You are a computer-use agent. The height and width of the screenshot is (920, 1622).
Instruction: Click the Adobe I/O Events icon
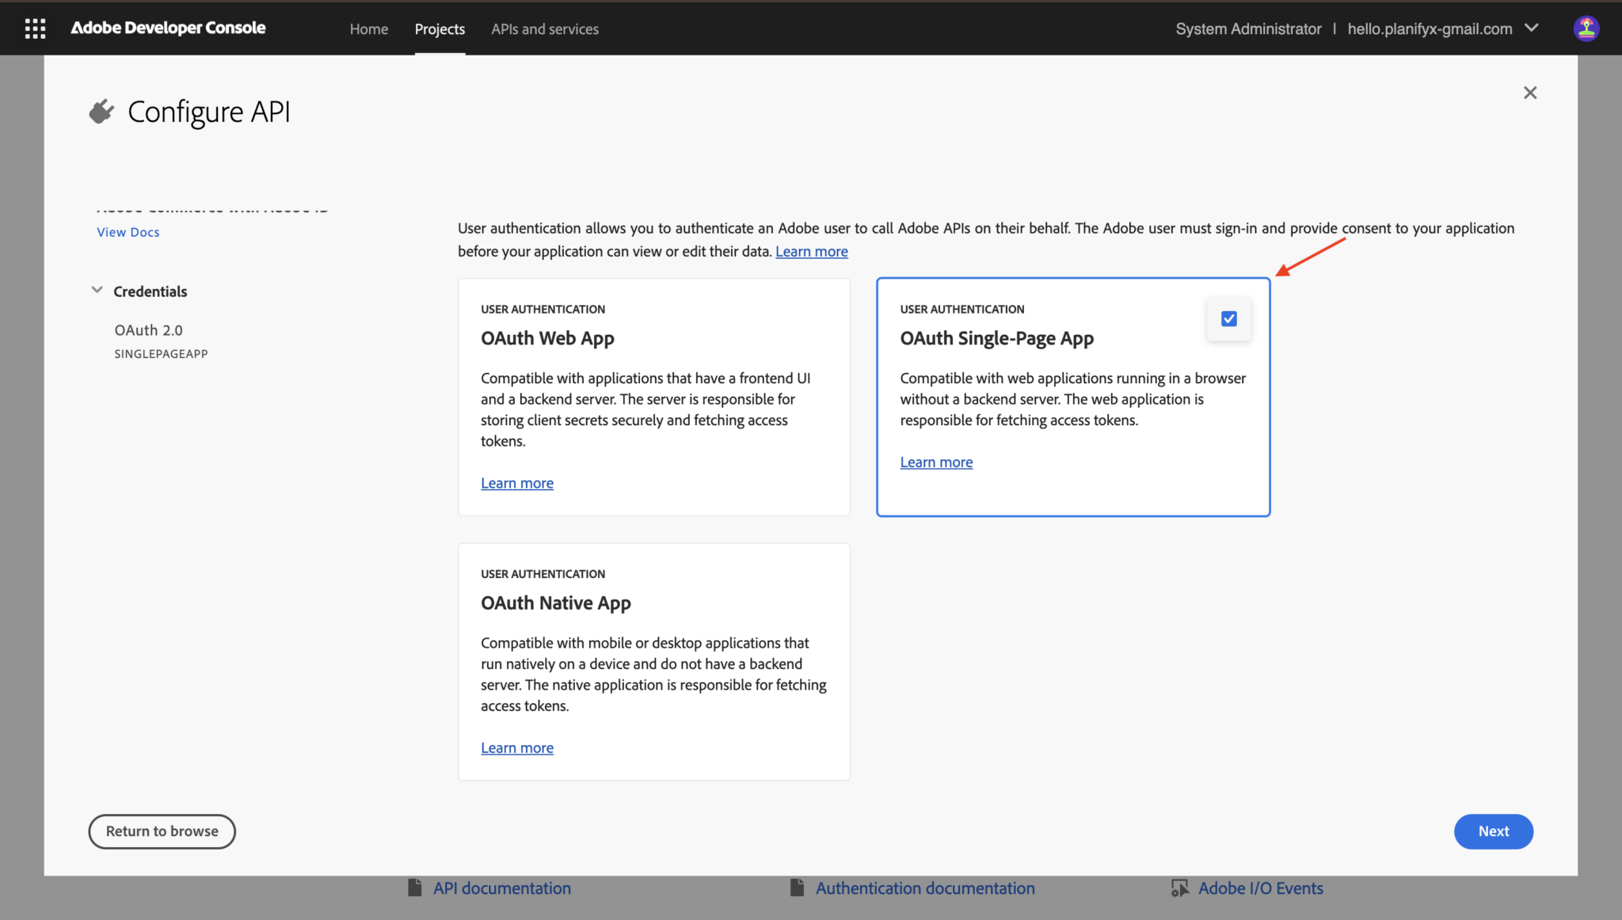point(1180,888)
